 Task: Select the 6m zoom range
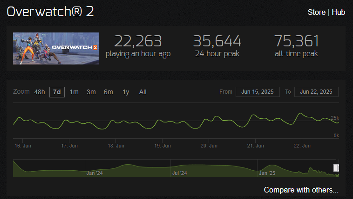click(109, 92)
